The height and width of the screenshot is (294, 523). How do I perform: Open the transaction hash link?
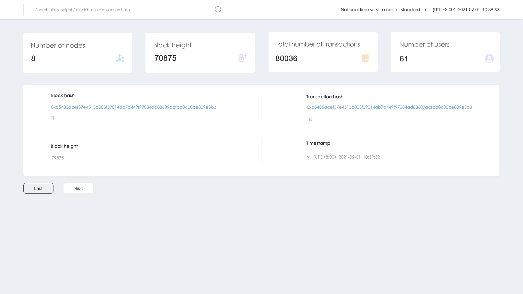coord(389,107)
